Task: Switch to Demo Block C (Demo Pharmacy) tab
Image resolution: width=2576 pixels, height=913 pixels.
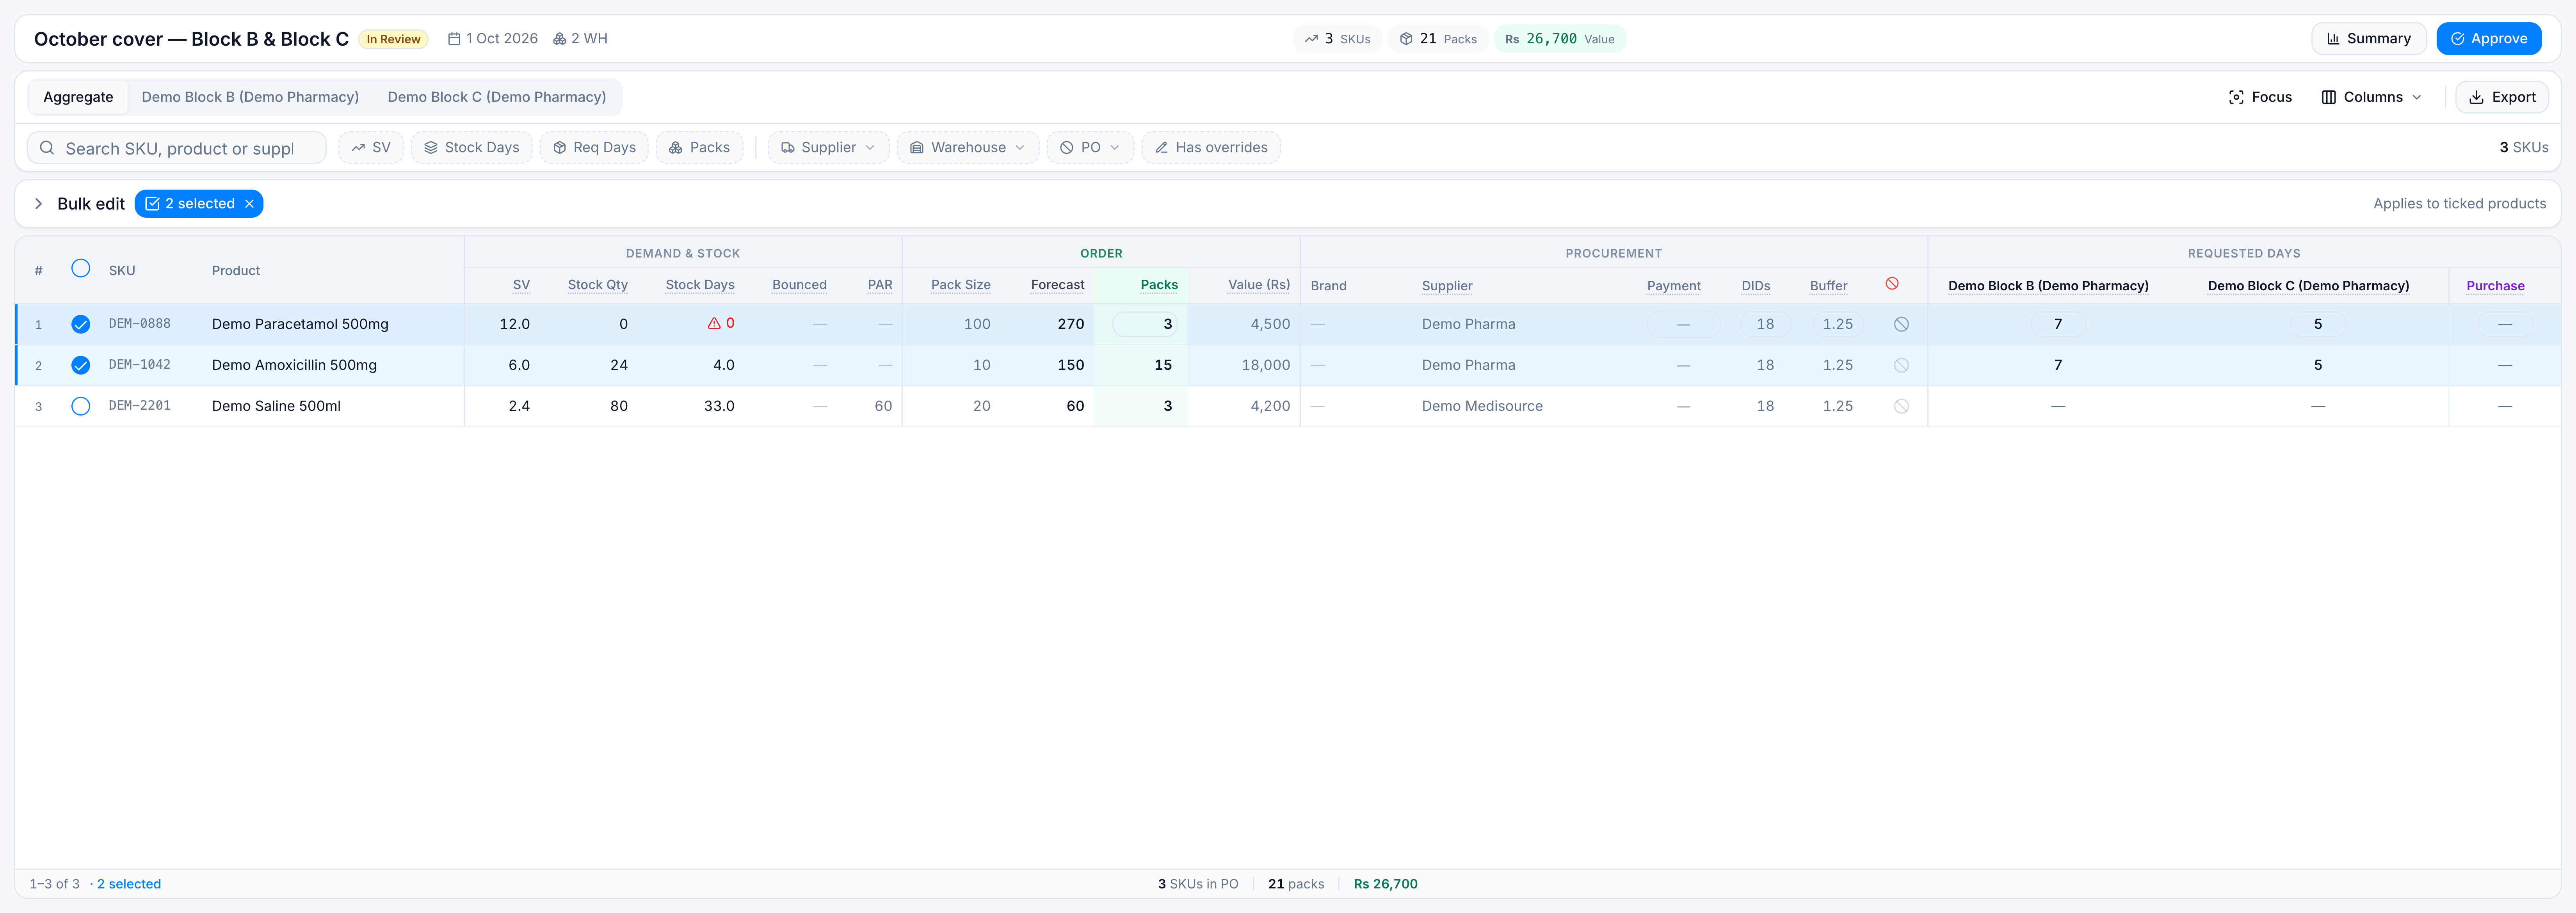Action: (x=496, y=97)
